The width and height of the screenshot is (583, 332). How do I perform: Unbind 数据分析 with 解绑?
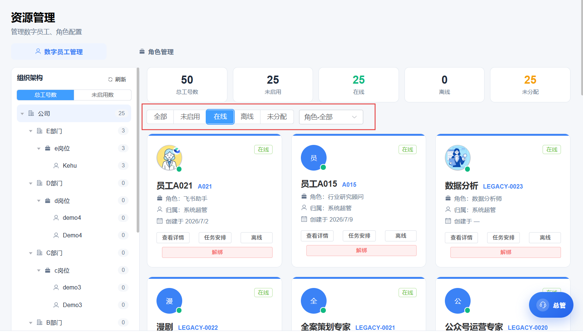[x=506, y=252]
